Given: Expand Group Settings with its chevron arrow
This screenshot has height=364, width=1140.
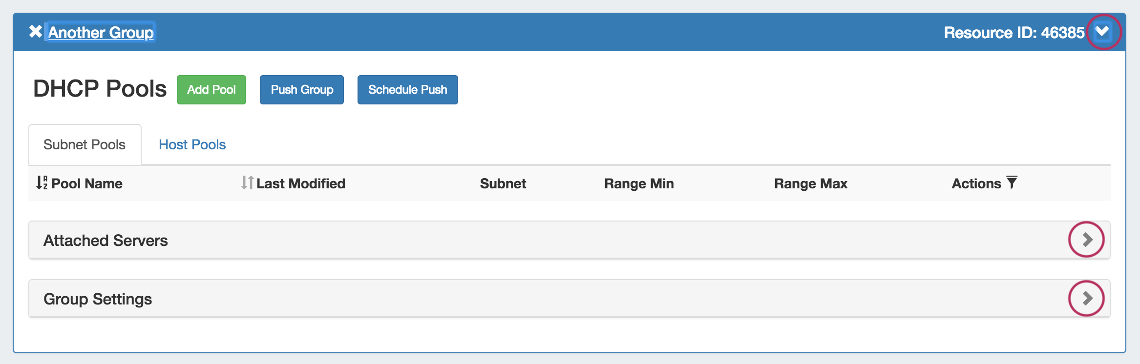Looking at the screenshot, I should [x=1087, y=298].
